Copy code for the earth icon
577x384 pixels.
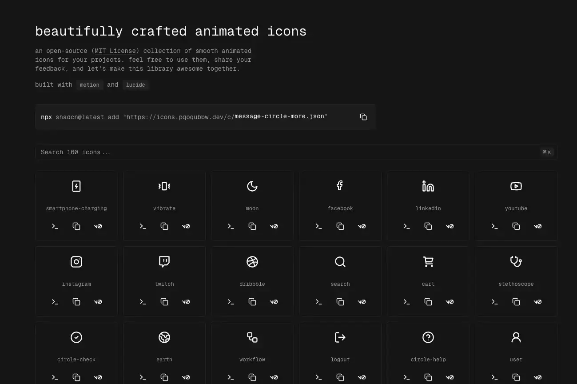(164, 377)
